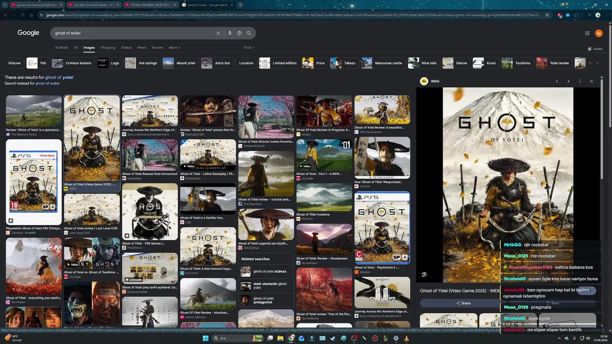This screenshot has height=344, width=612.
Task: Expand the More search categories menu
Action: pyautogui.click(x=175, y=48)
